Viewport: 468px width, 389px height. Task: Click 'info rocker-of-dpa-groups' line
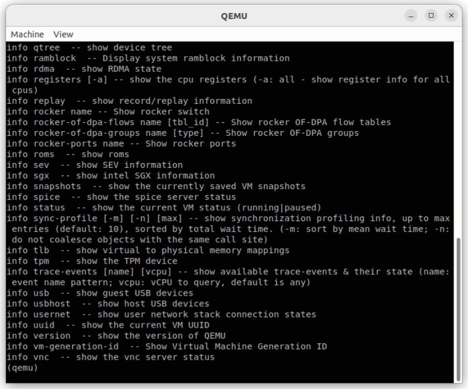182,133
